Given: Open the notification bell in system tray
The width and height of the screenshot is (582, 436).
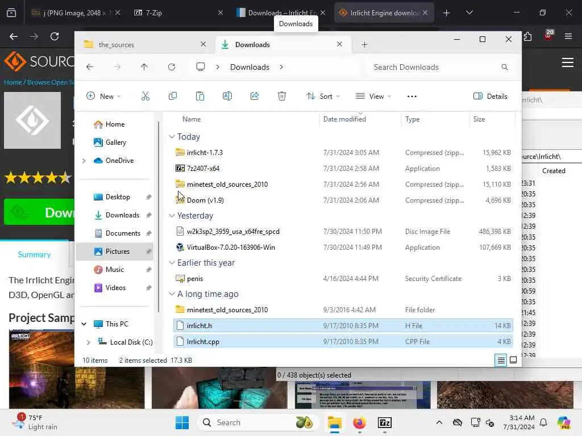Looking at the screenshot, I should pyautogui.click(x=543, y=422).
